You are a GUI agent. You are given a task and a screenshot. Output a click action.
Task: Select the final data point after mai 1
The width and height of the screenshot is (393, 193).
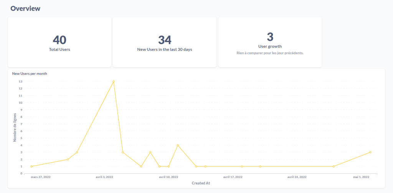[370, 152]
